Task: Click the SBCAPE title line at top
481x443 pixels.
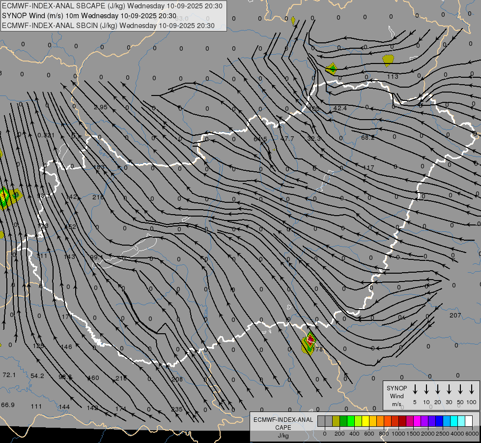Action: point(113,6)
